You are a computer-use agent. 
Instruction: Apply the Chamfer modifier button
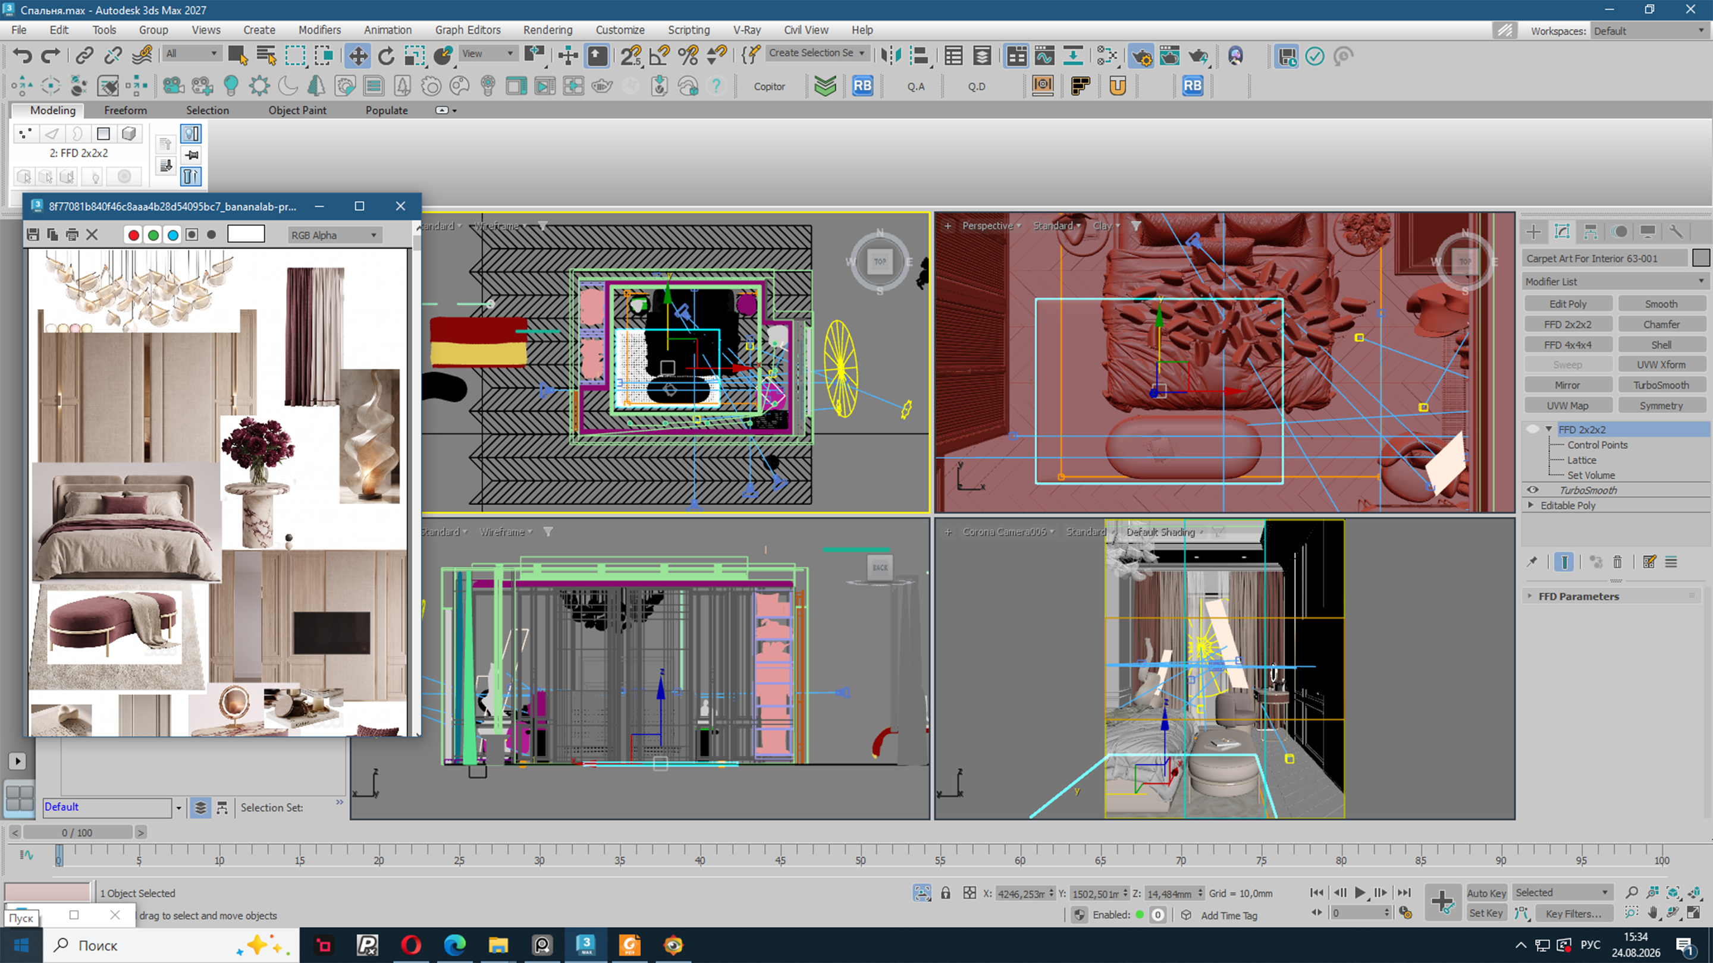point(1661,325)
